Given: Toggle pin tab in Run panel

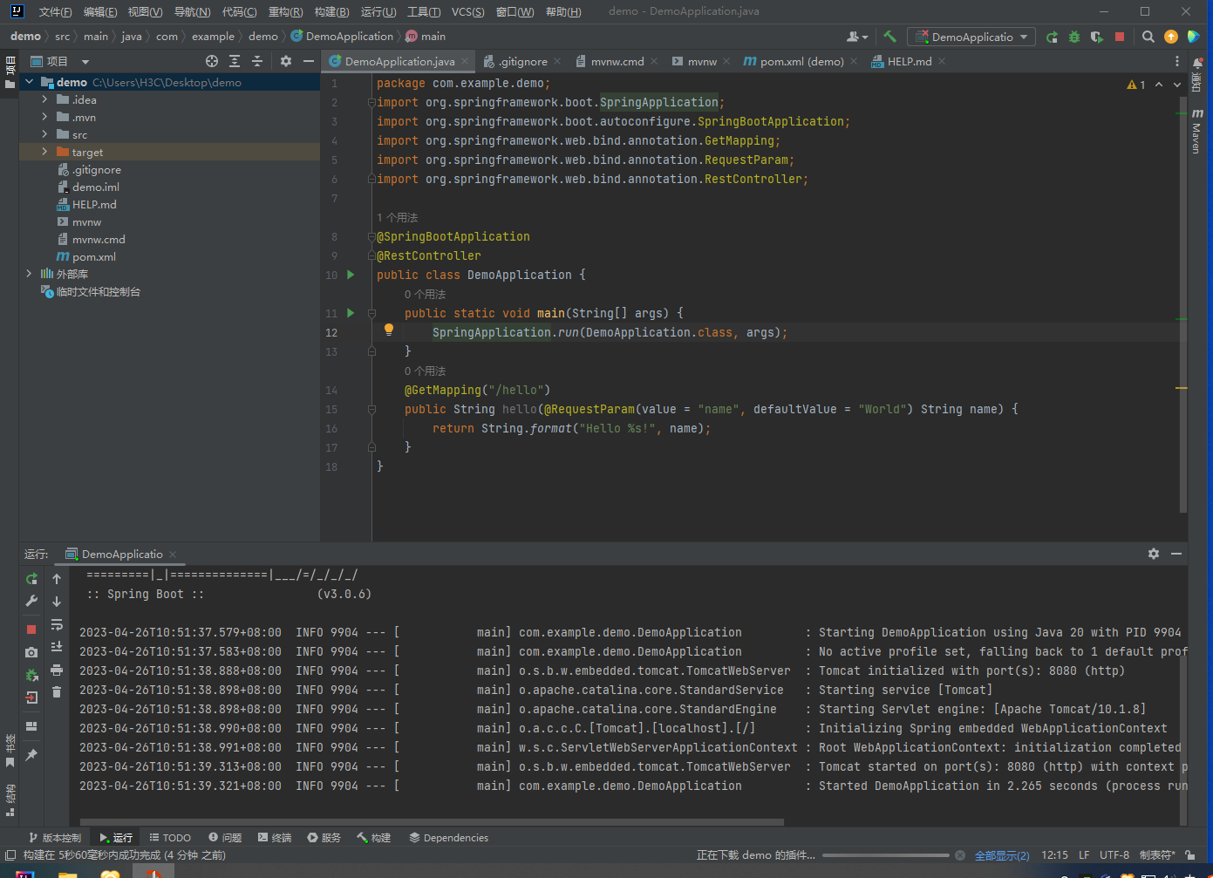Looking at the screenshot, I should coord(31,755).
